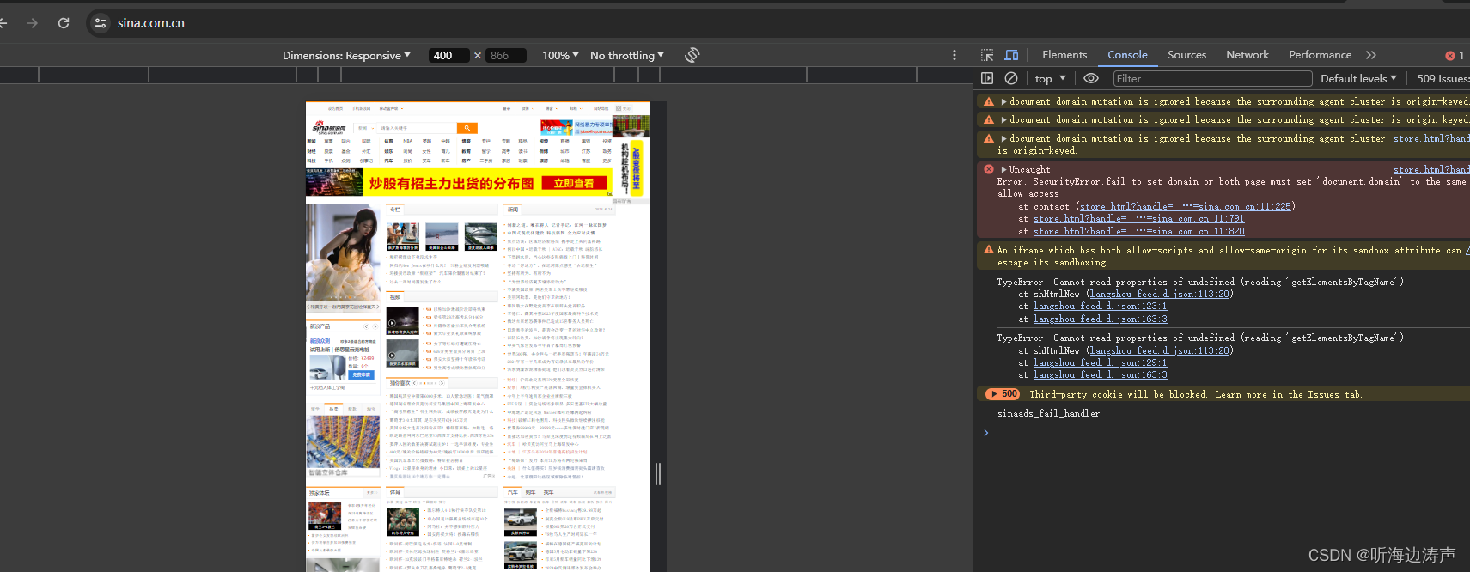Open the top JavaScript context dropdown

click(x=1050, y=78)
